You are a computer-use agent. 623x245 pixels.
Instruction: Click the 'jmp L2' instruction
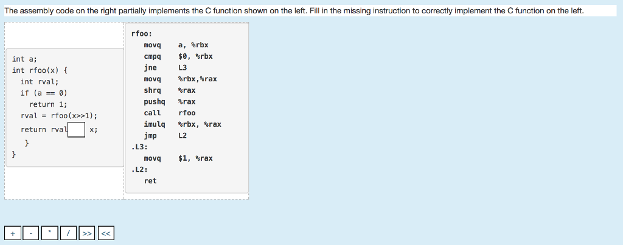click(165, 136)
